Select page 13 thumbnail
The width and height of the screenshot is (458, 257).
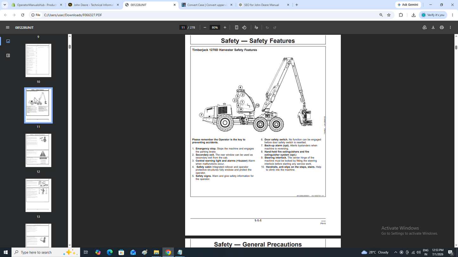coord(38,195)
